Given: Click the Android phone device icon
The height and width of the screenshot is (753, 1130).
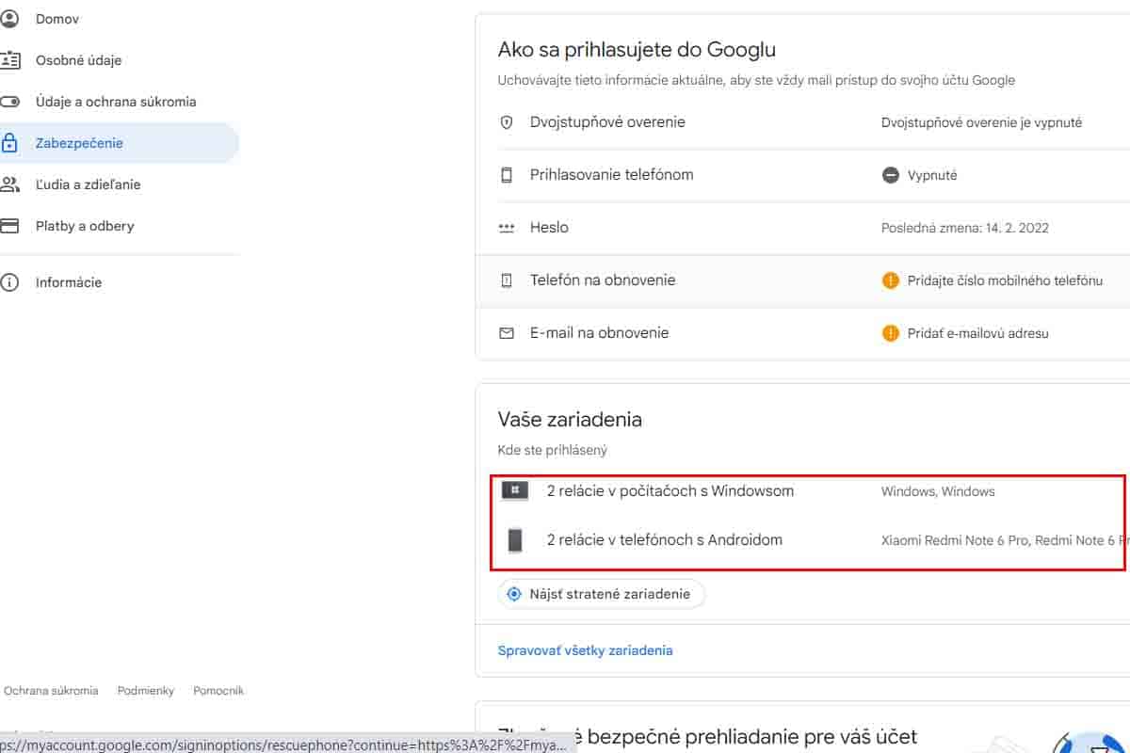Looking at the screenshot, I should click(x=515, y=540).
